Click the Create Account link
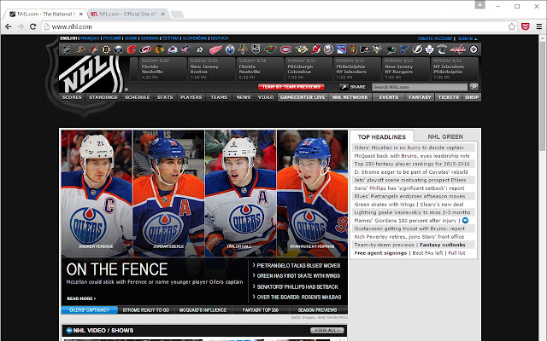The height and width of the screenshot is (341, 547). click(x=435, y=38)
